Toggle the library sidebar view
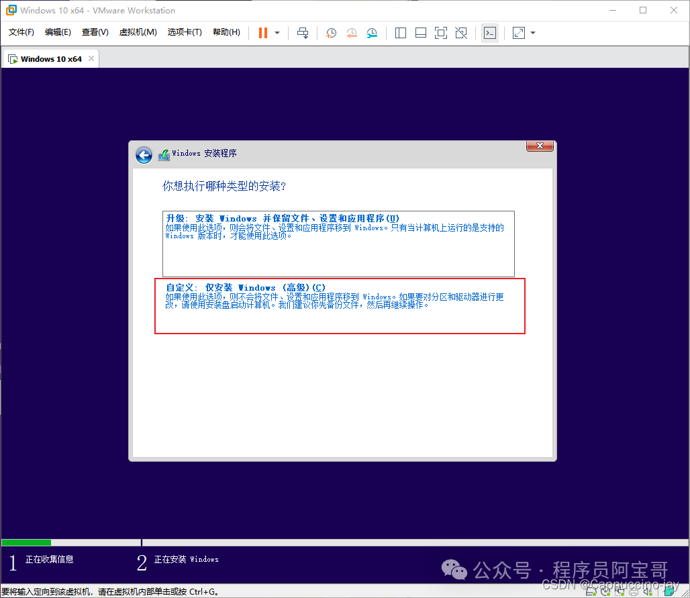690x598 pixels. [401, 33]
